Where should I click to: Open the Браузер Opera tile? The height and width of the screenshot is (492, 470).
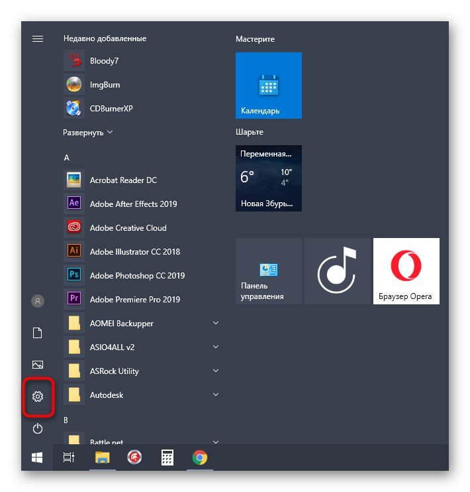pos(406,271)
